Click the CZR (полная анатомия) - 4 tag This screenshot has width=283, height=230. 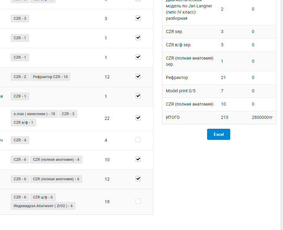(x=56, y=160)
